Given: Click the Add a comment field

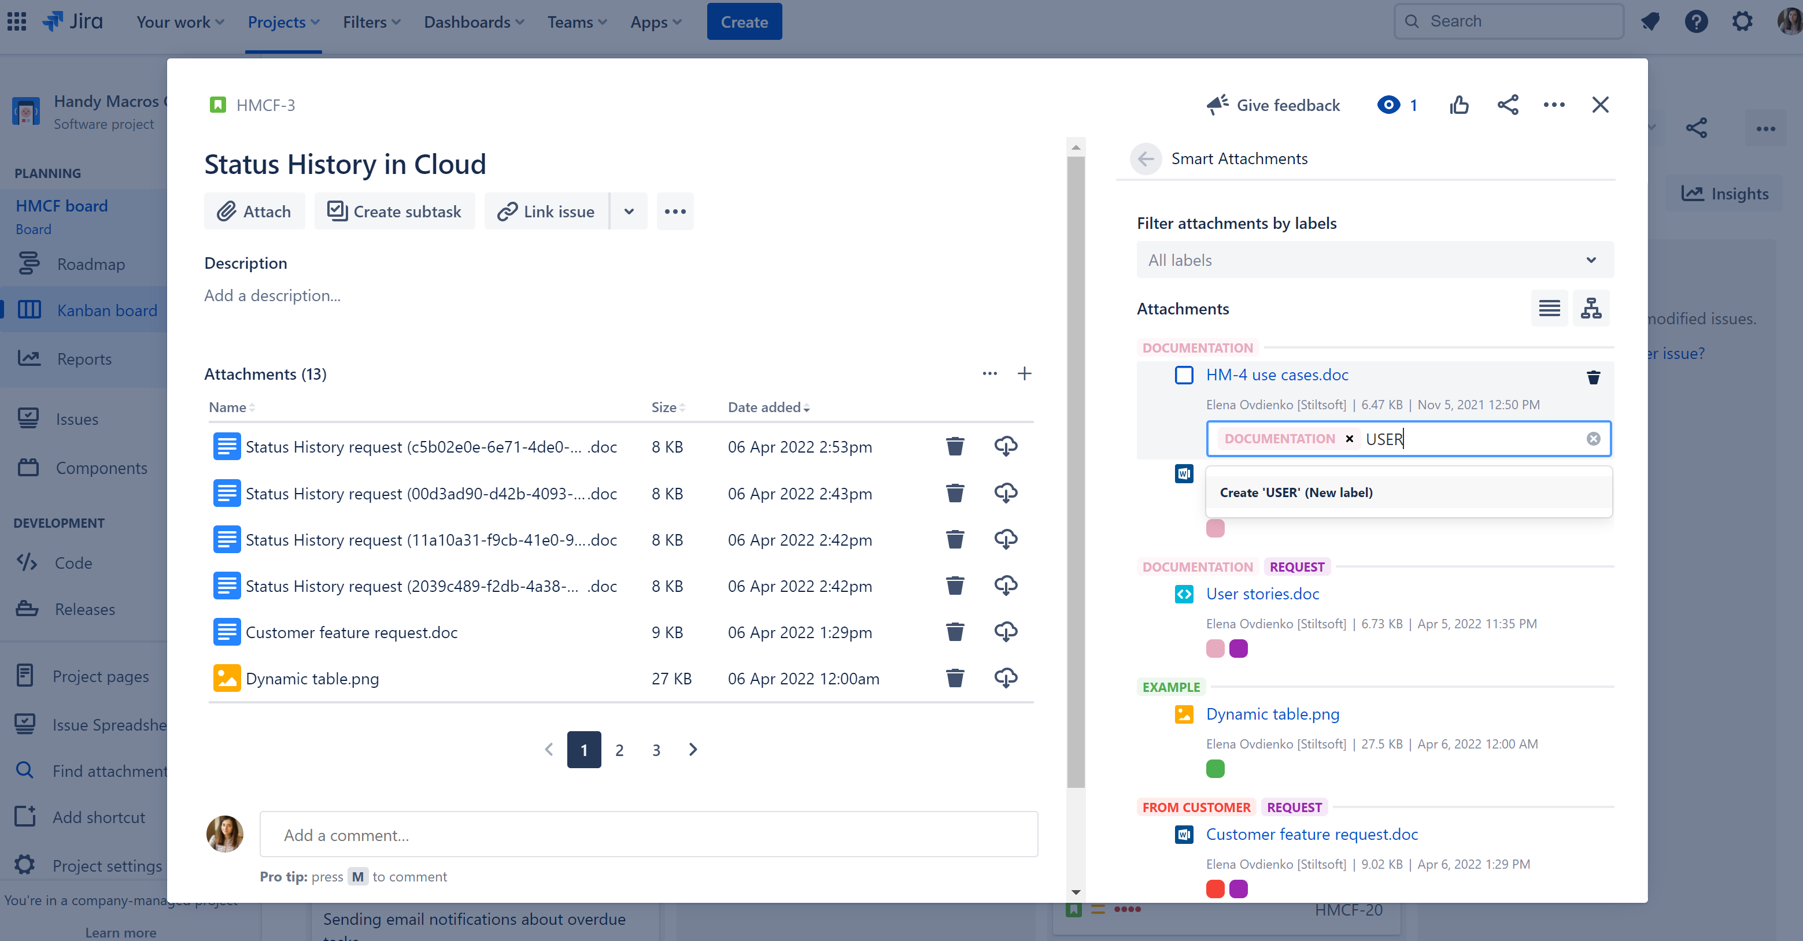Looking at the screenshot, I should point(648,835).
